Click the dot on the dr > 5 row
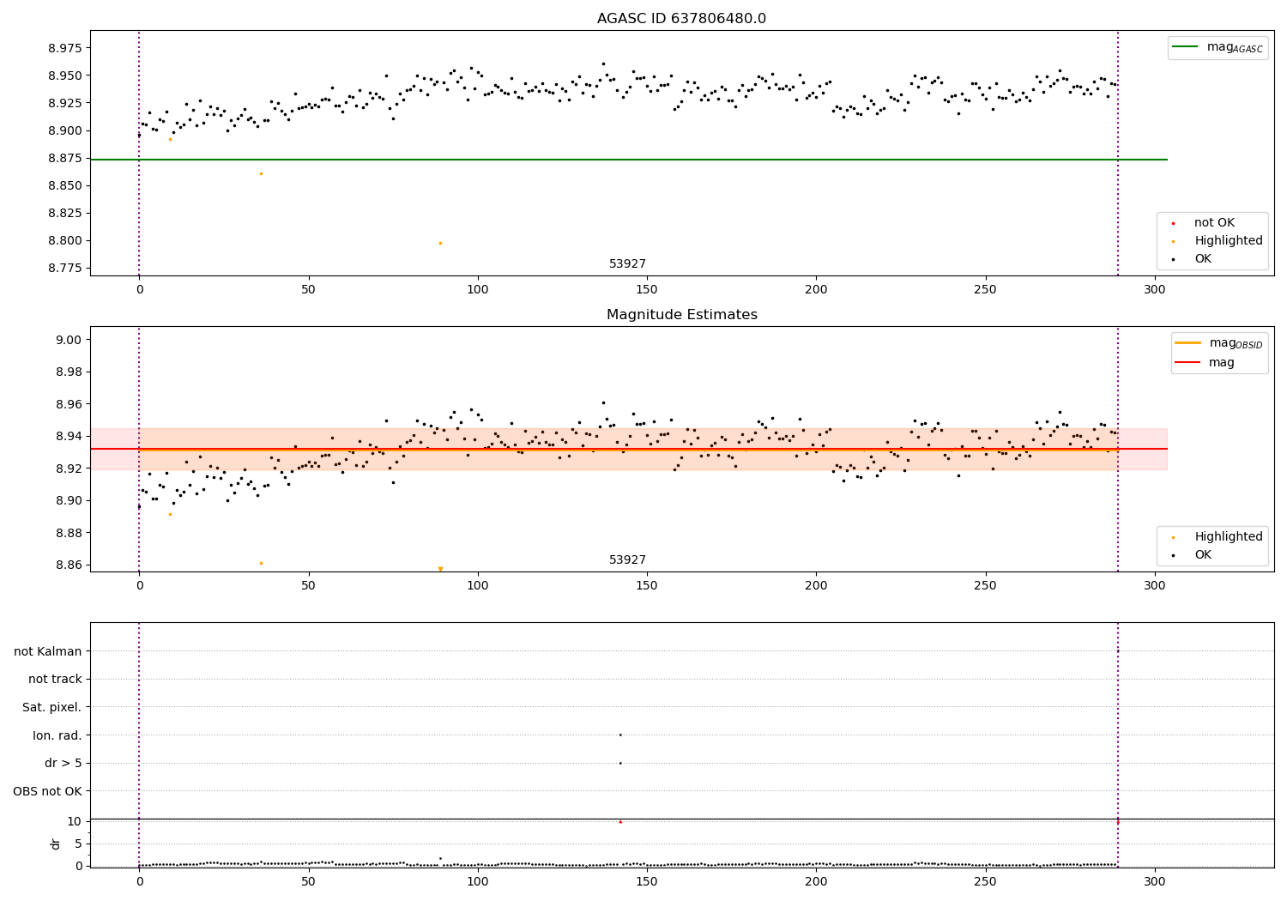The image size is (1287, 901). pyautogui.click(x=619, y=763)
